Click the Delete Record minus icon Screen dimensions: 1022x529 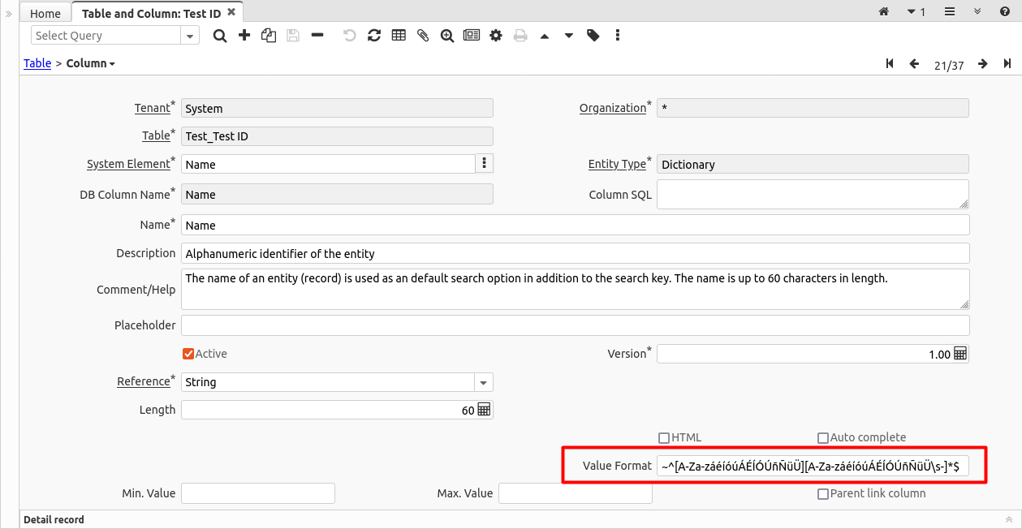317,36
